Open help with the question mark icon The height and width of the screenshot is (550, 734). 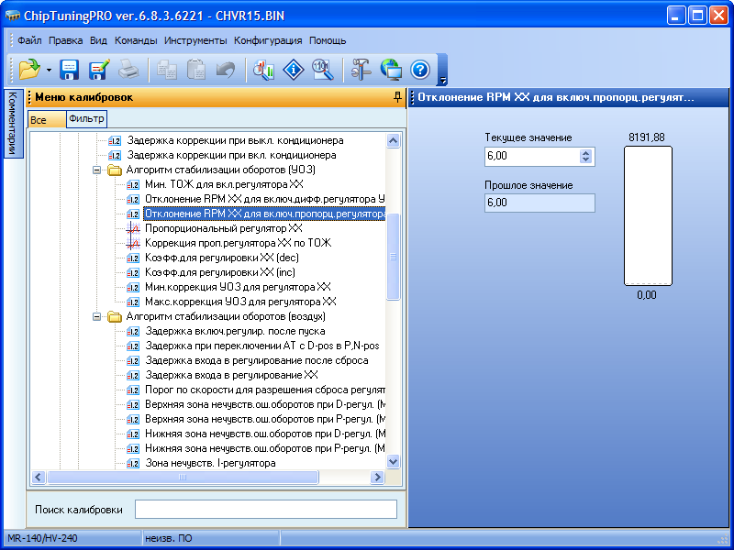click(420, 70)
